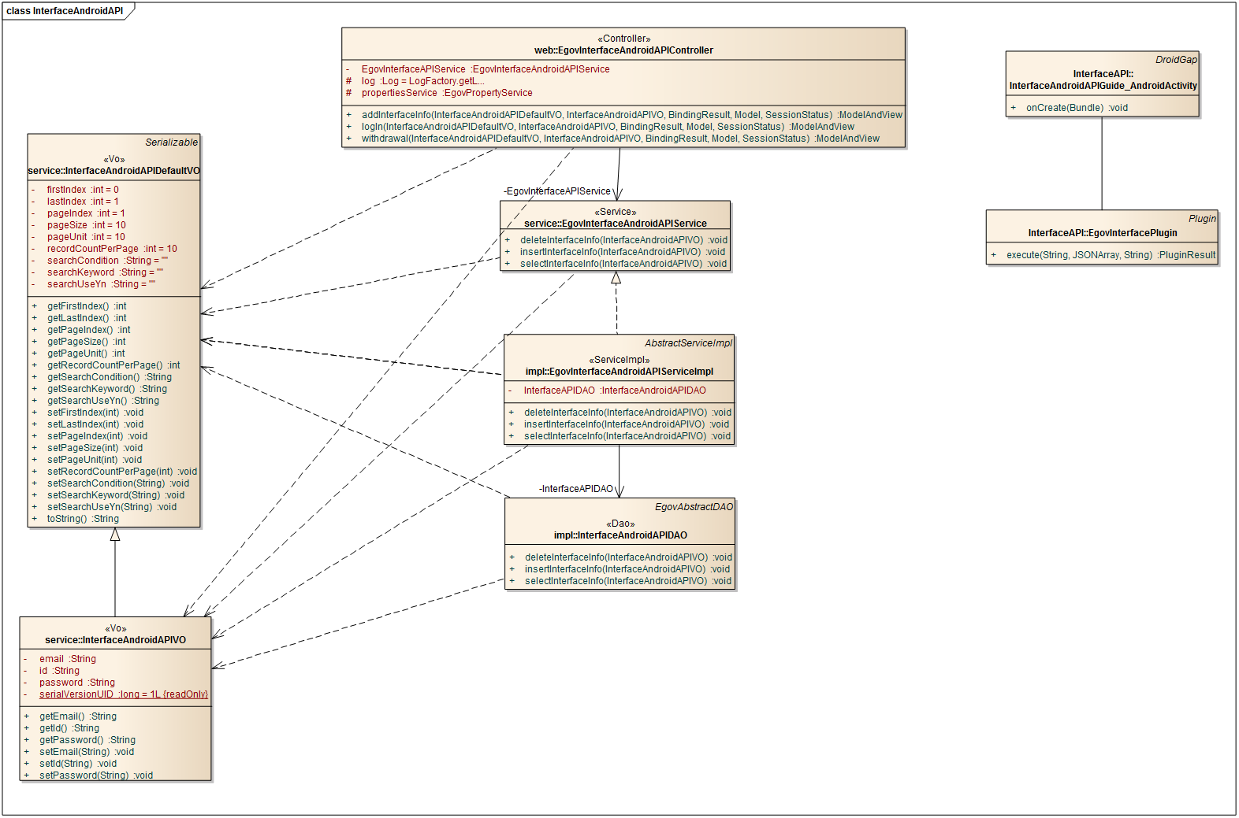The image size is (1239, 818).
Task: Select the recordCountPerPage attribute in DefaultVO
Action: (111, 249)
